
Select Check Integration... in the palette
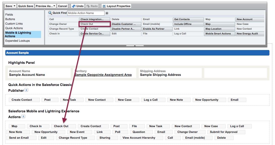click(95, 19)
